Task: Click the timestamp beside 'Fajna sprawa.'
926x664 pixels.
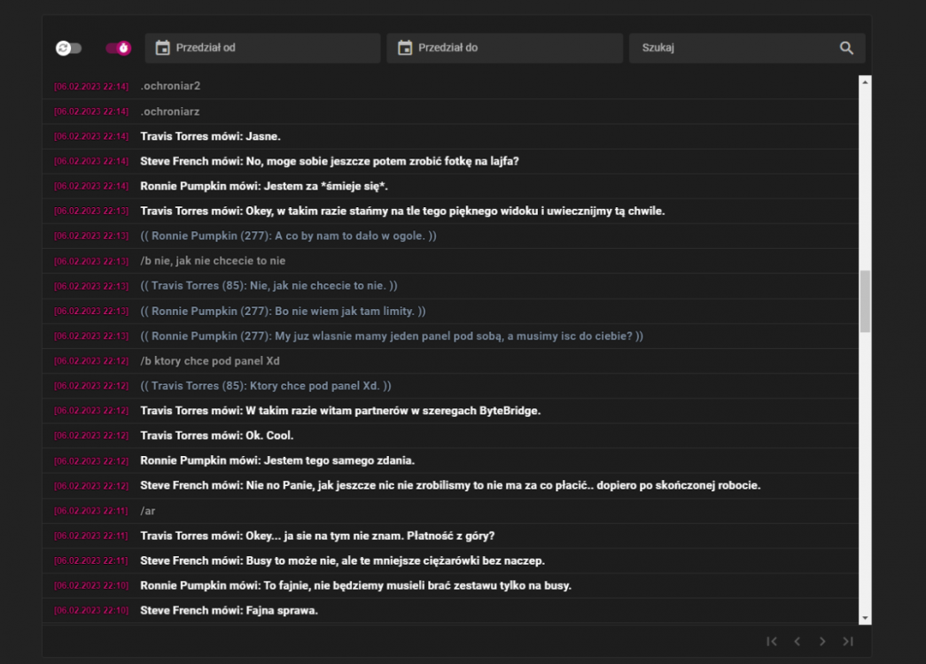Action: (x=91, y=611)
